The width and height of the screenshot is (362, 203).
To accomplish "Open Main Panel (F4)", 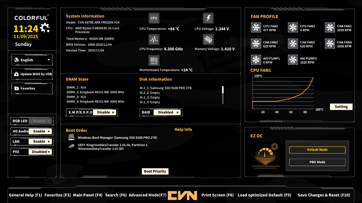I will point(88,195).
